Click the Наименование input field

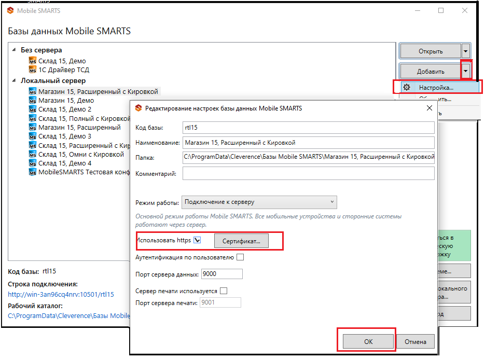click(309, 143)
